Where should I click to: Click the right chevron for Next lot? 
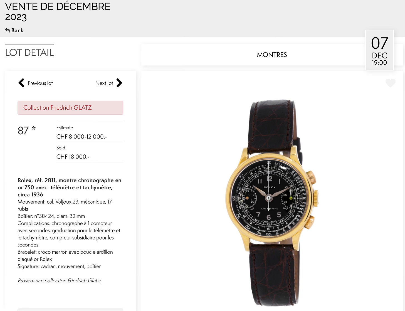coord(119,83)
